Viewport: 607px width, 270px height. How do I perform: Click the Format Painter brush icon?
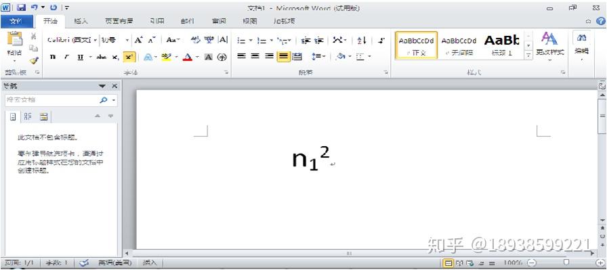34,60
